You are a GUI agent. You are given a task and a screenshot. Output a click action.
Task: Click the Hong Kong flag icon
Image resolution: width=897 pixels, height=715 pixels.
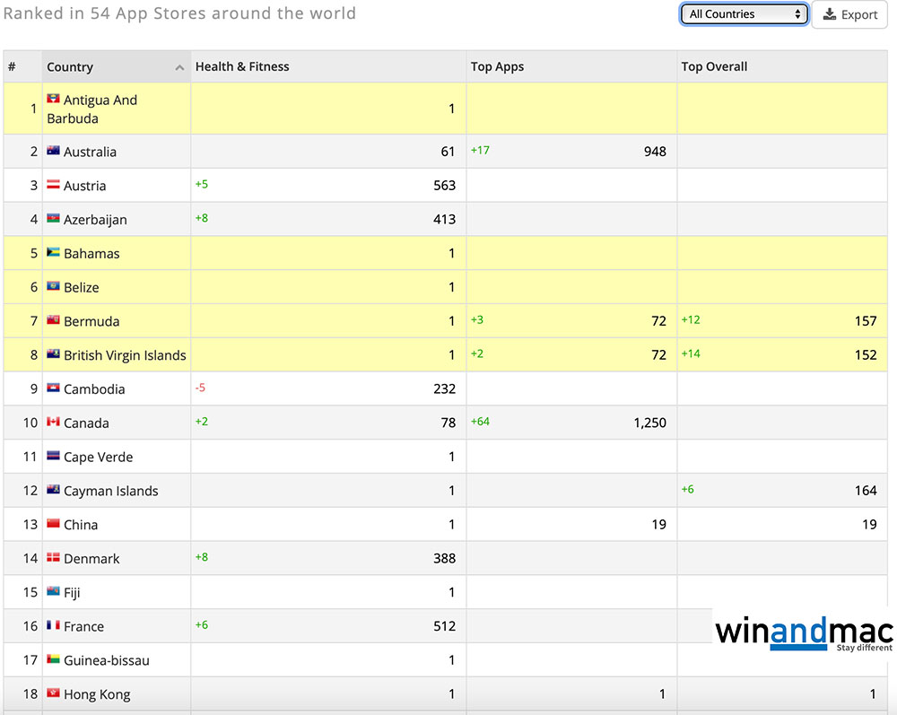pos(53,693)
